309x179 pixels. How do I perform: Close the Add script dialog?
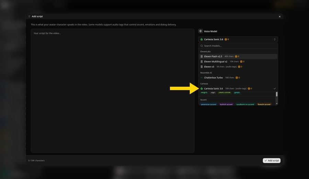click(279, 16)
